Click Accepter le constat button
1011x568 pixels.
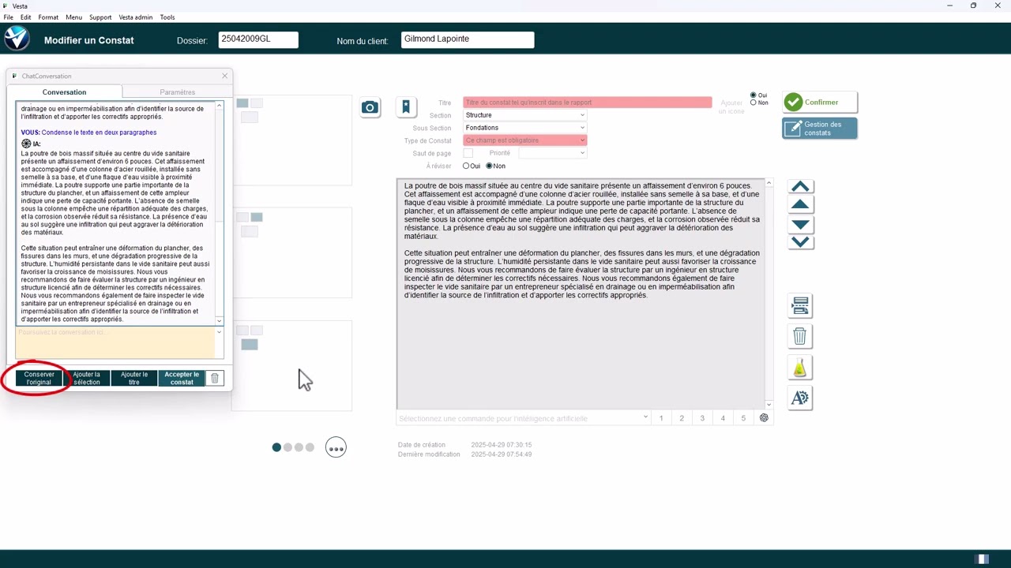tap(182, 379)
